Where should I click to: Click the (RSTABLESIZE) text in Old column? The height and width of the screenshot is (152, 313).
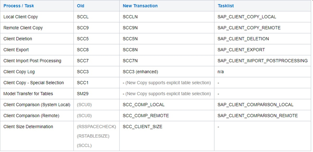pyautogui.click(x=93, y=136)
